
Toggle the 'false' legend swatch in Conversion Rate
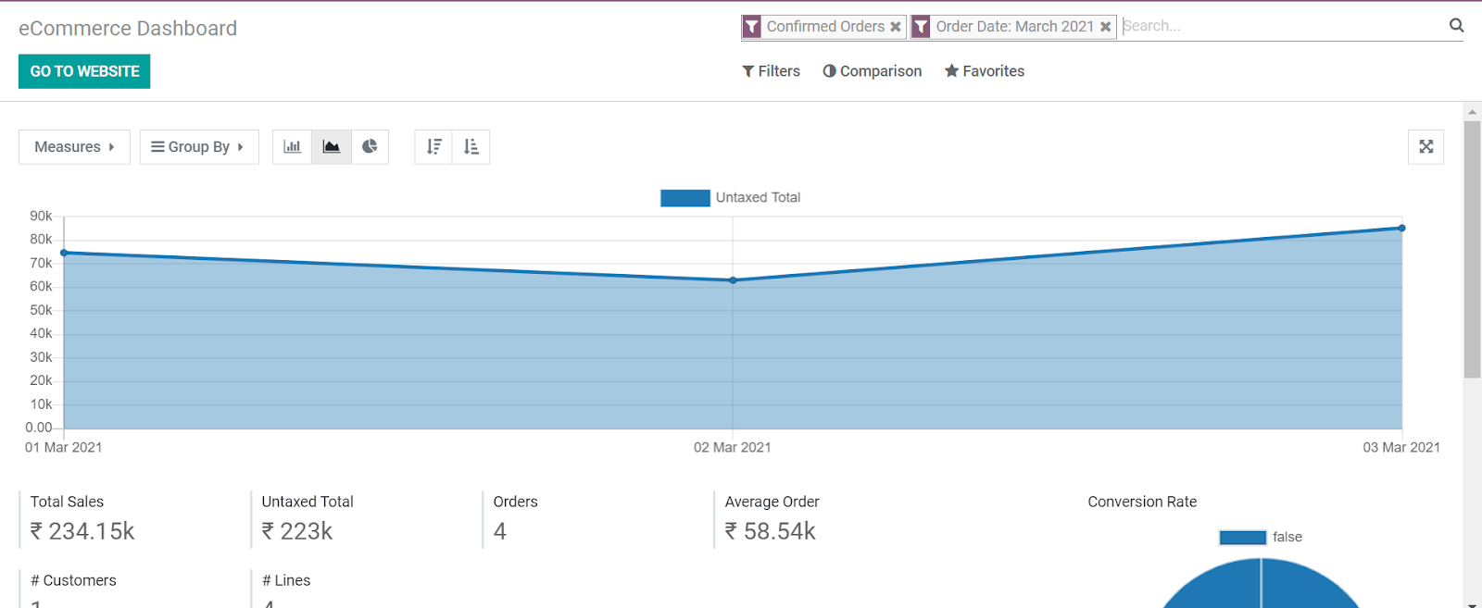pyautogui.click(x=1242, y=538)
